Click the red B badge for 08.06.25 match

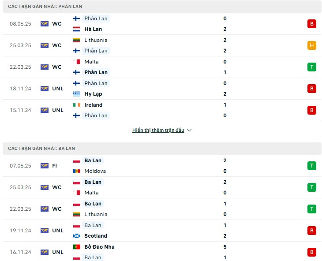tap(311, 24)
